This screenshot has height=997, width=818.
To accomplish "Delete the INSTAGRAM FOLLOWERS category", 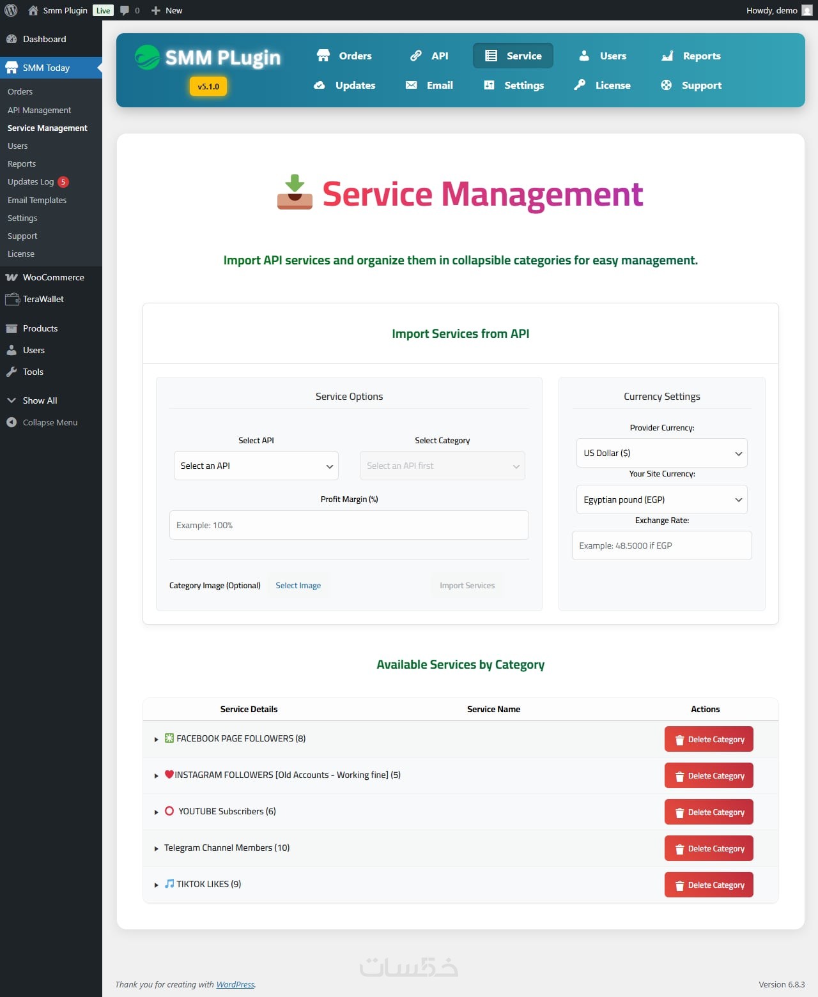I will [x=709, y=775].
